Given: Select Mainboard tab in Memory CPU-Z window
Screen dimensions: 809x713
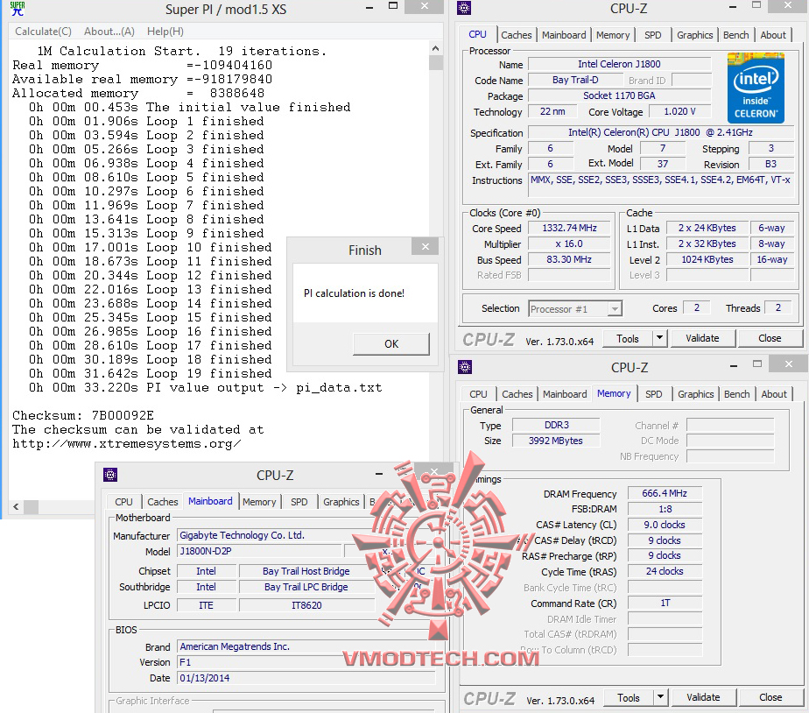Looking at the screenshot, I should 565,394.
